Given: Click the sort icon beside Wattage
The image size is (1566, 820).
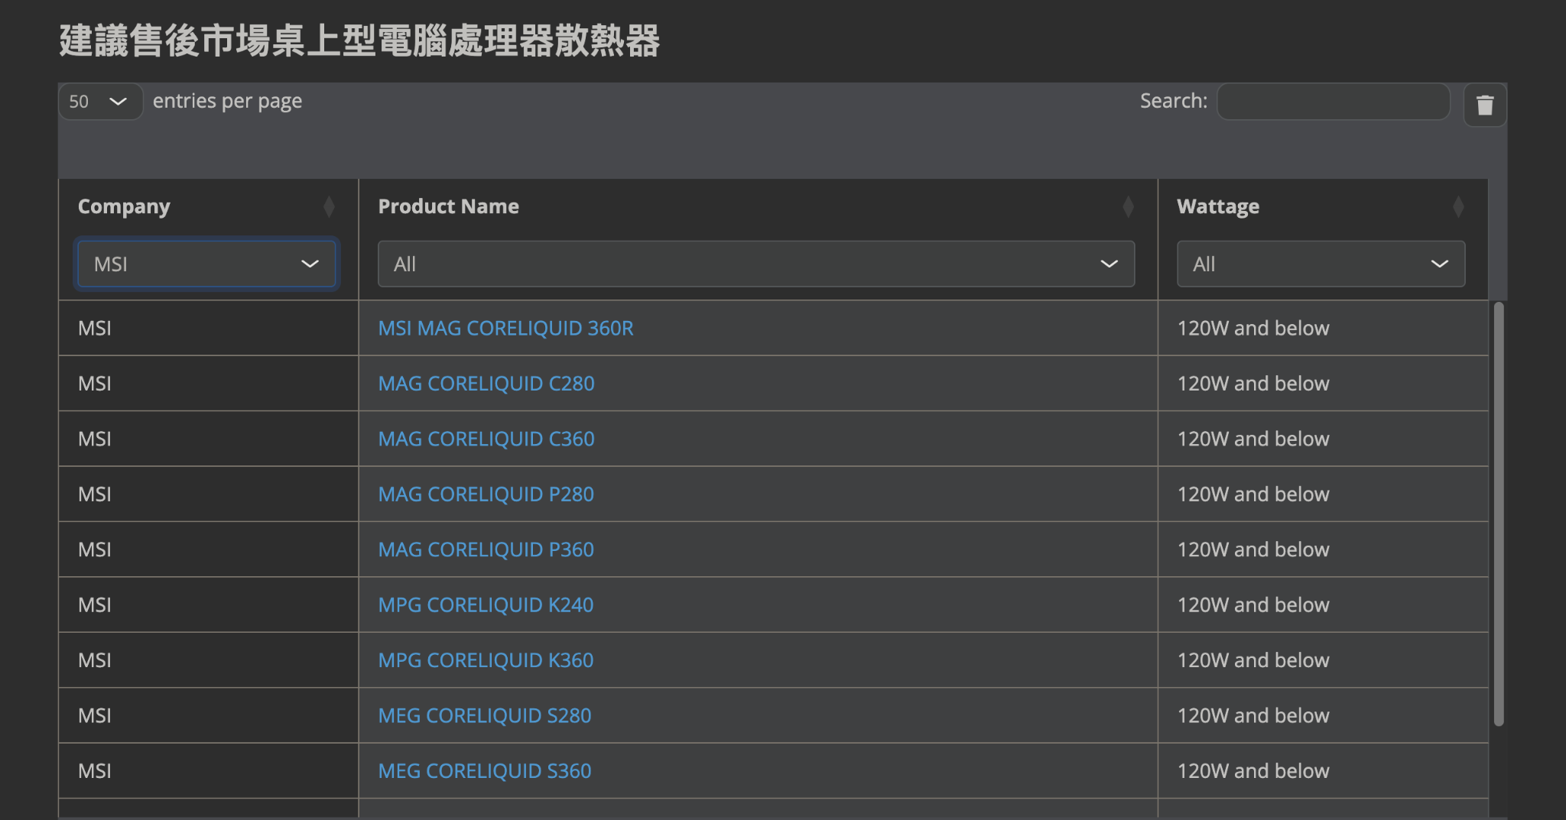Looking at the screenshot, I should [1458, 206].
